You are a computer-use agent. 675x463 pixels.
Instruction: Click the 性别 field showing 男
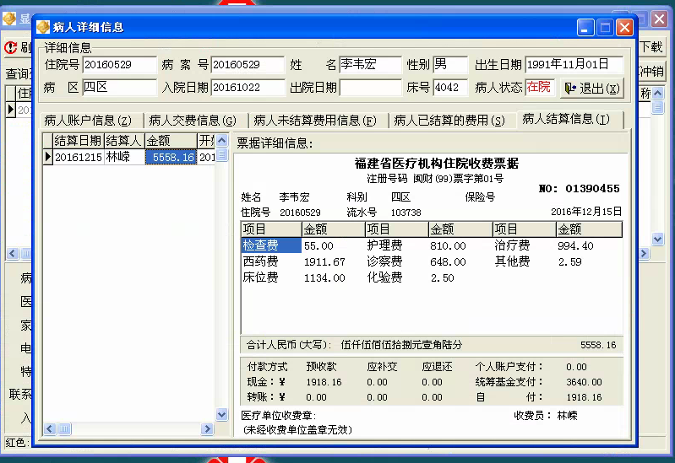click(x=450, y=65)
